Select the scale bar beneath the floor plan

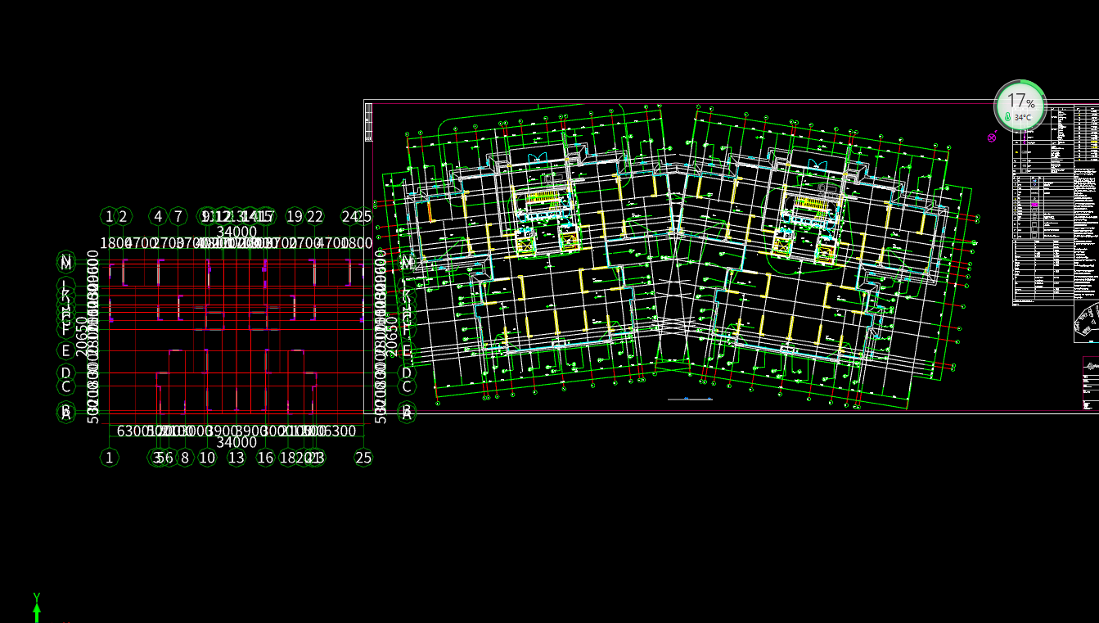tap(690, 399)
